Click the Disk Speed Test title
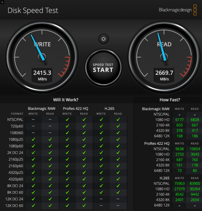Image resolution: width=202 pixels, height=211 pixels. coord(33,11)
